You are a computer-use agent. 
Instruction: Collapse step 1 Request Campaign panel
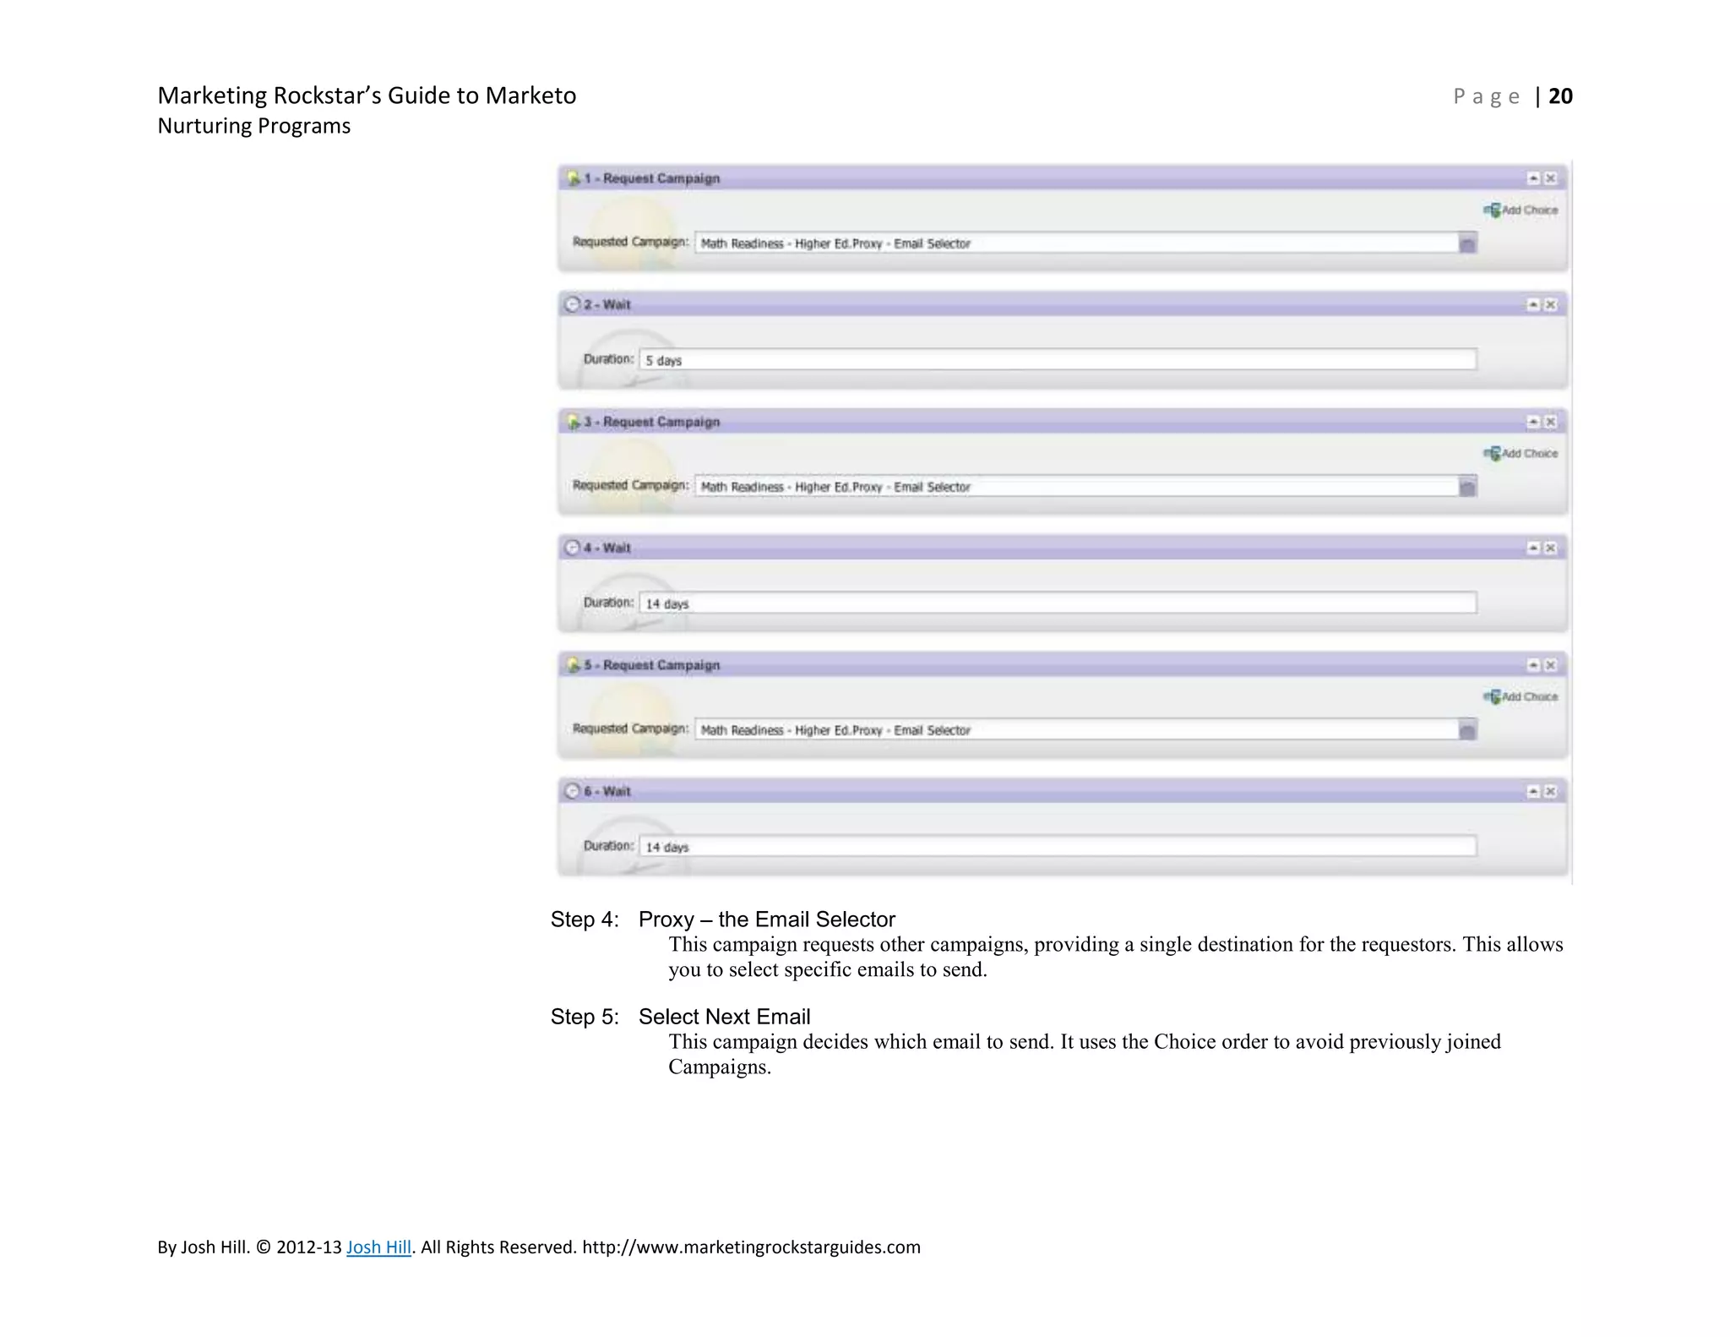(1533, 178)
